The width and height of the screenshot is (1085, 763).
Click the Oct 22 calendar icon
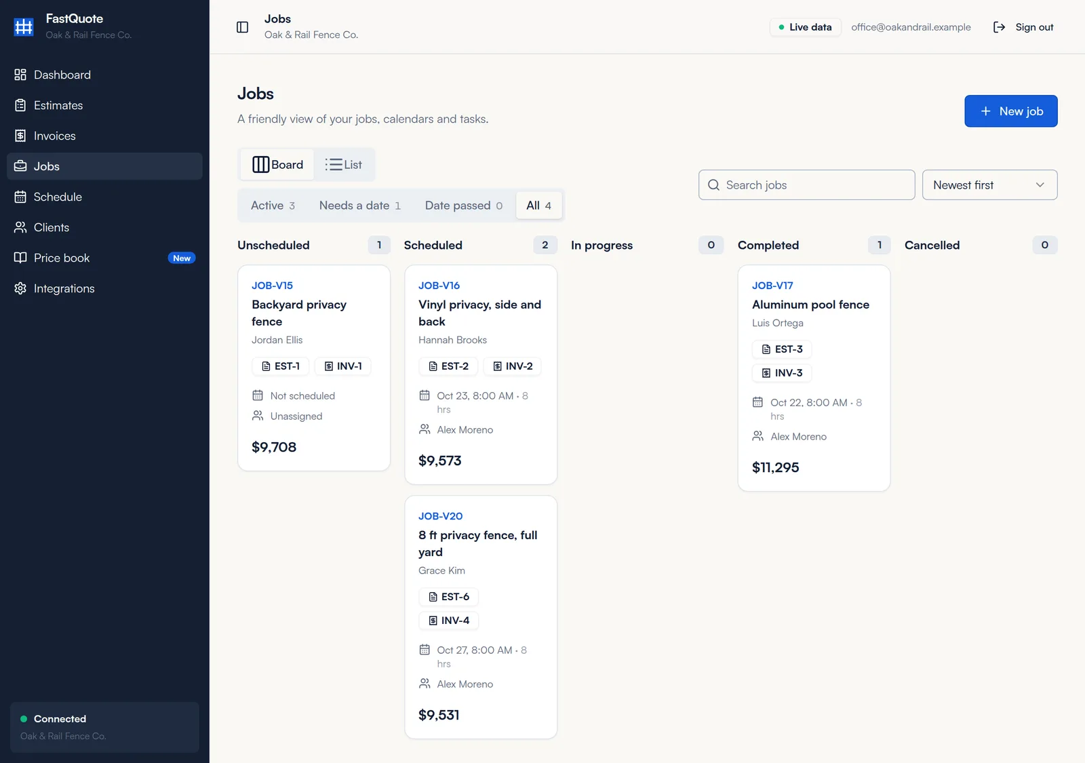pyautogui.click(x=758, y=402)
